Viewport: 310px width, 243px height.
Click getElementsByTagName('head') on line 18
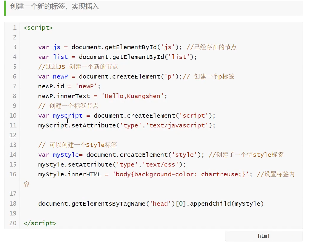pos(123,204)
